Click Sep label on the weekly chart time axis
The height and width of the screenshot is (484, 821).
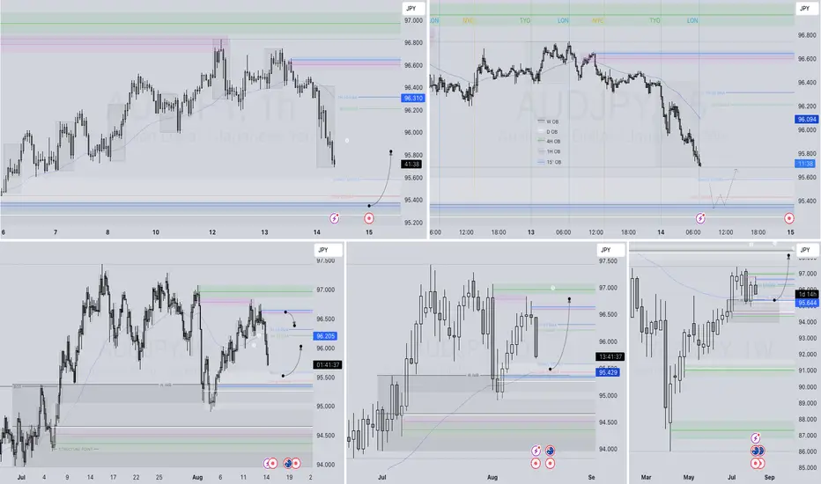(x=769, y=477)
